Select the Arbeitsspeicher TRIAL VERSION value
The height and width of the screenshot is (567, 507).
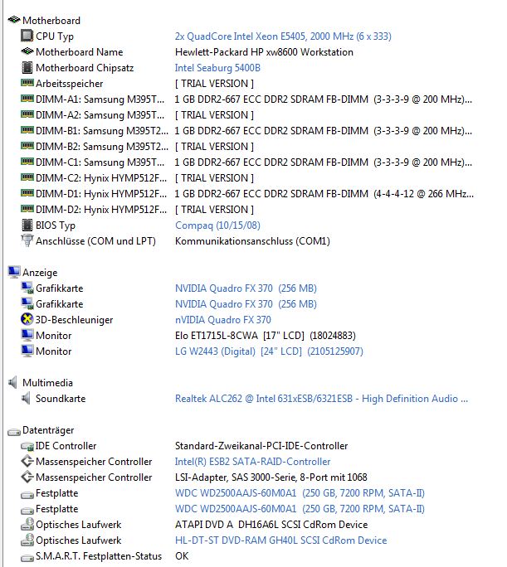click(x=214, y=84)
